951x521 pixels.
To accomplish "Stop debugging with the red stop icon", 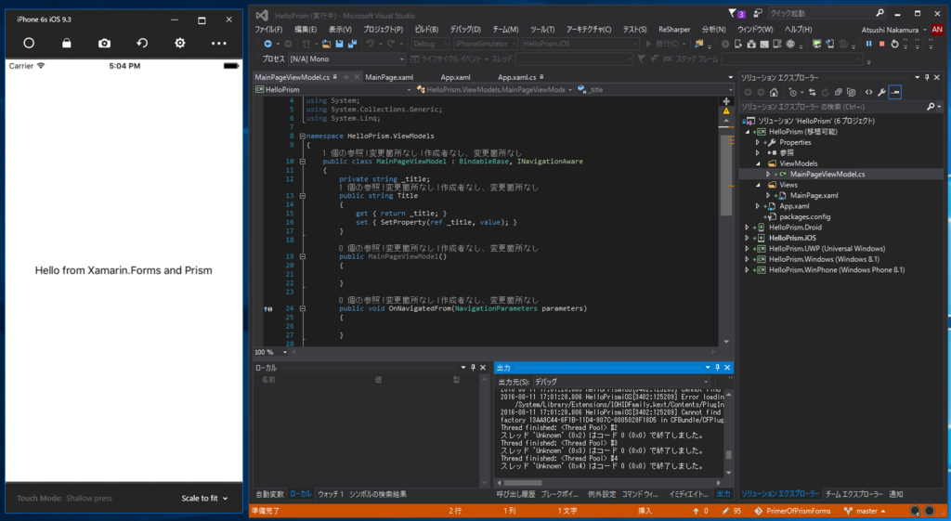I will coord(882,44).
